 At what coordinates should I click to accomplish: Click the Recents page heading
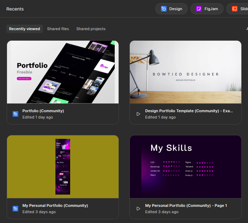[15, 9]
